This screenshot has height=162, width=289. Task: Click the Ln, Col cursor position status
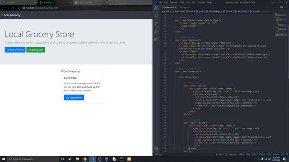tap(221, 154)
